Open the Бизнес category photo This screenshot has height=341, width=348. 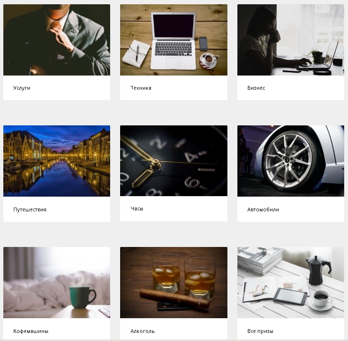[291, 40]
